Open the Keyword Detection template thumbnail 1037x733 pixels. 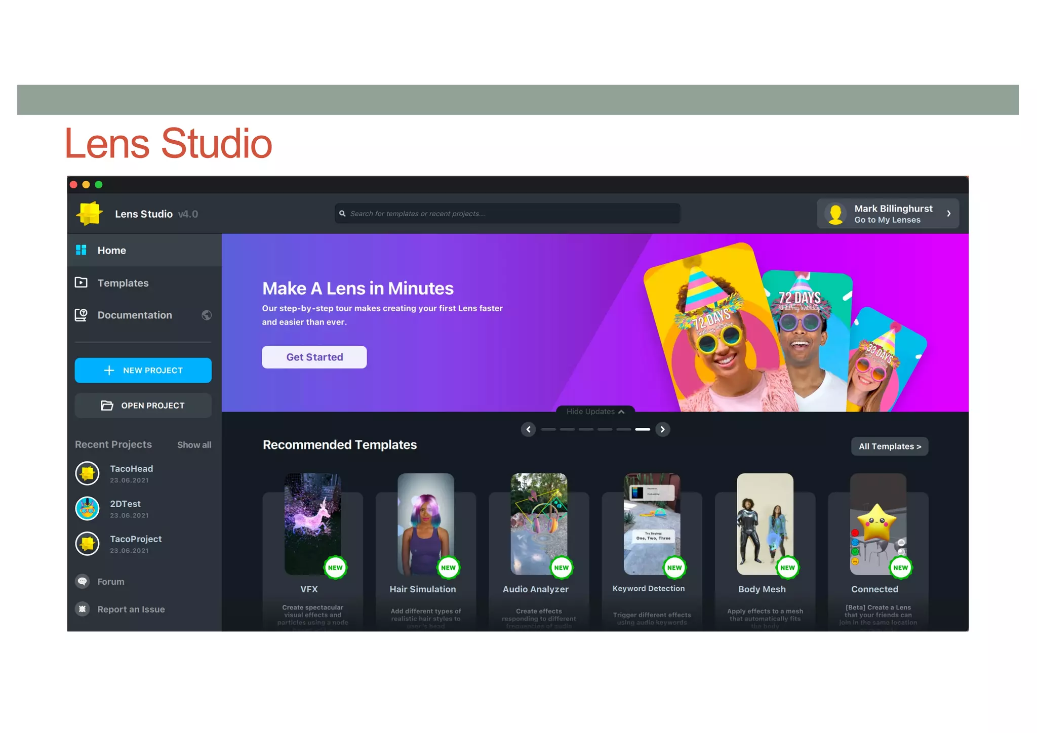652,524
